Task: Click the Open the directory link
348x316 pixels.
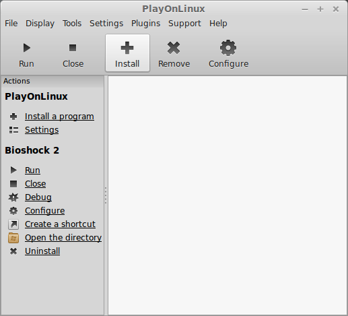Action: tap(63, 238)
